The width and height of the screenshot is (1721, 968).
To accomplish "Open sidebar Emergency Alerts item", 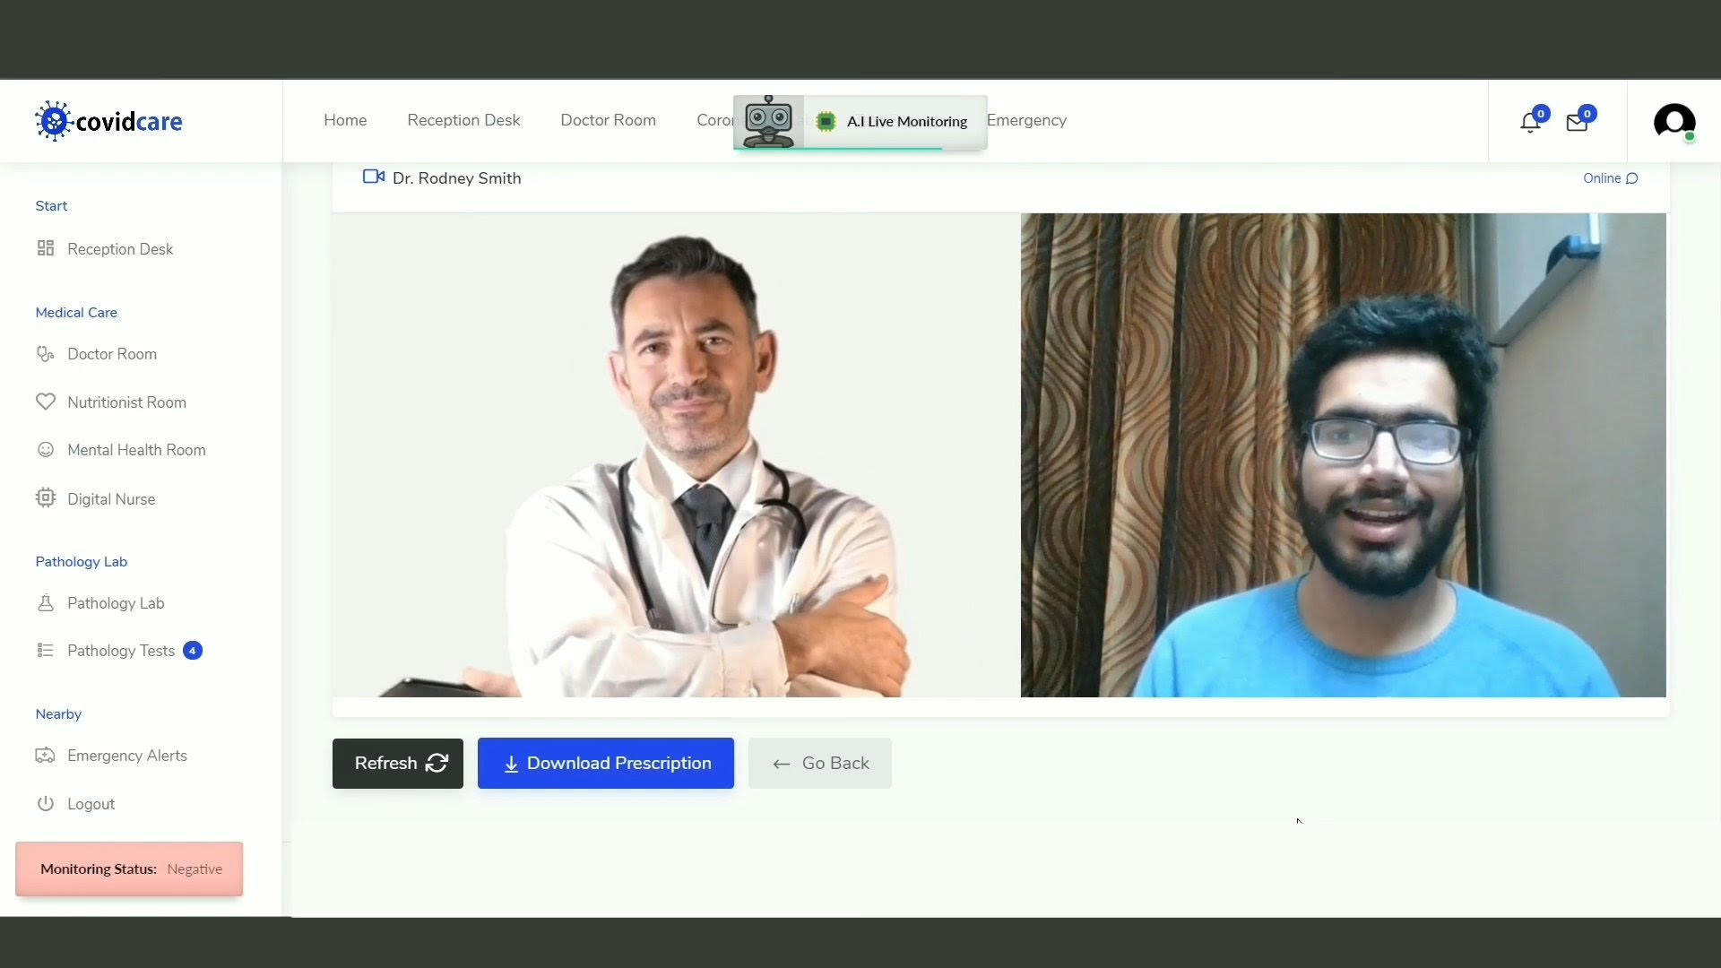I will pos(126,756).
